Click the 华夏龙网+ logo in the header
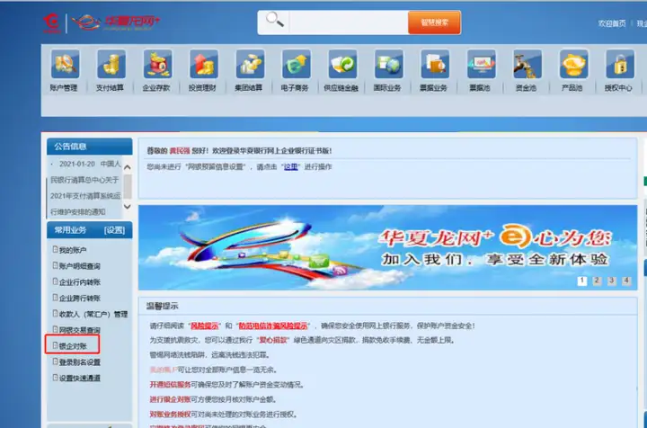Viewport: 647px width, 428px height. click(x=116, y=22)
